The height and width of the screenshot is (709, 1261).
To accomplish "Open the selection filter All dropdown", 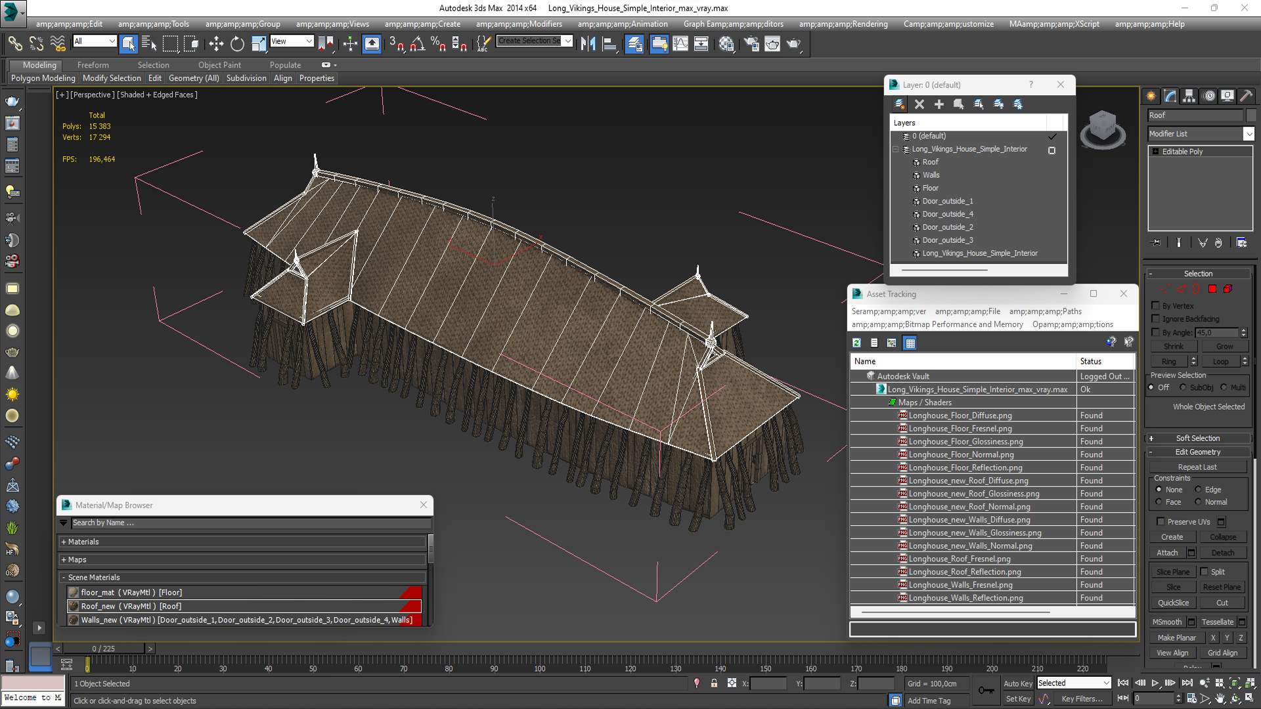I will pos(112,41).
